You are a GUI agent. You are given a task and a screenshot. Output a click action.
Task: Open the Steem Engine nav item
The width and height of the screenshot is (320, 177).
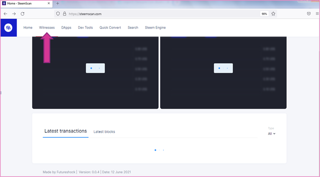coord(155,27)
